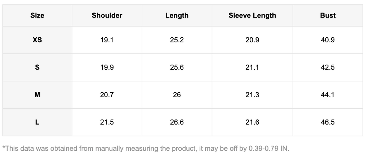Viewport: 369px width, 154px height.
Task: Select the S sleeve length value 21.1
Action: pos(252,67)
